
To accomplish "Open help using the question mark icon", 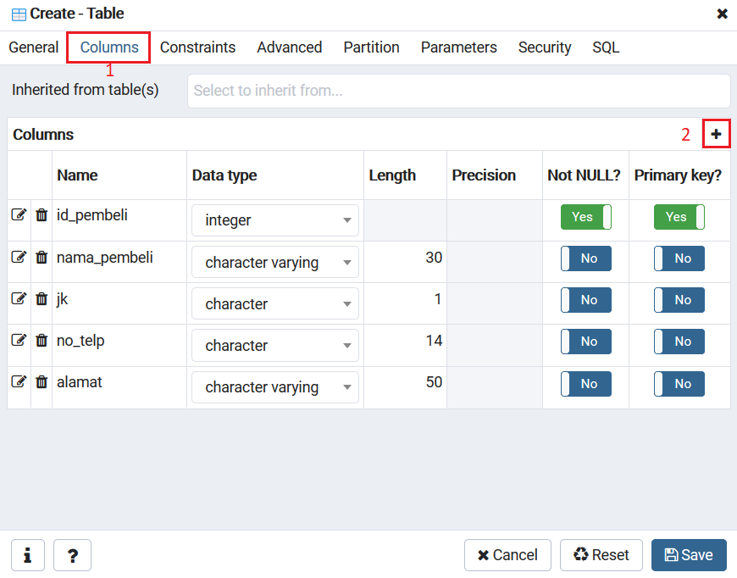I will coord(72,555).
